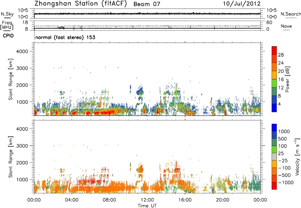Click the 'Zhongshan Station (fitACF)' title

[x=81, y=4]
